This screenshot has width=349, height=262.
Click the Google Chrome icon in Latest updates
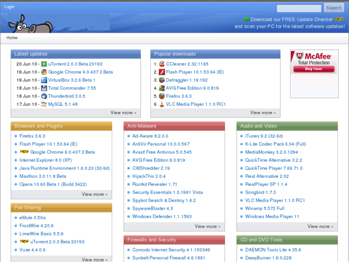[x=44, y=72]
